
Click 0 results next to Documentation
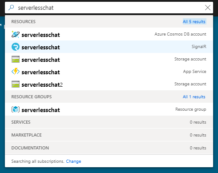point(198,148)
